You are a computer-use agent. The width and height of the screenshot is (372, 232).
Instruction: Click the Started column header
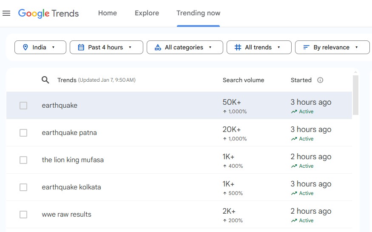tap(301, 80)
